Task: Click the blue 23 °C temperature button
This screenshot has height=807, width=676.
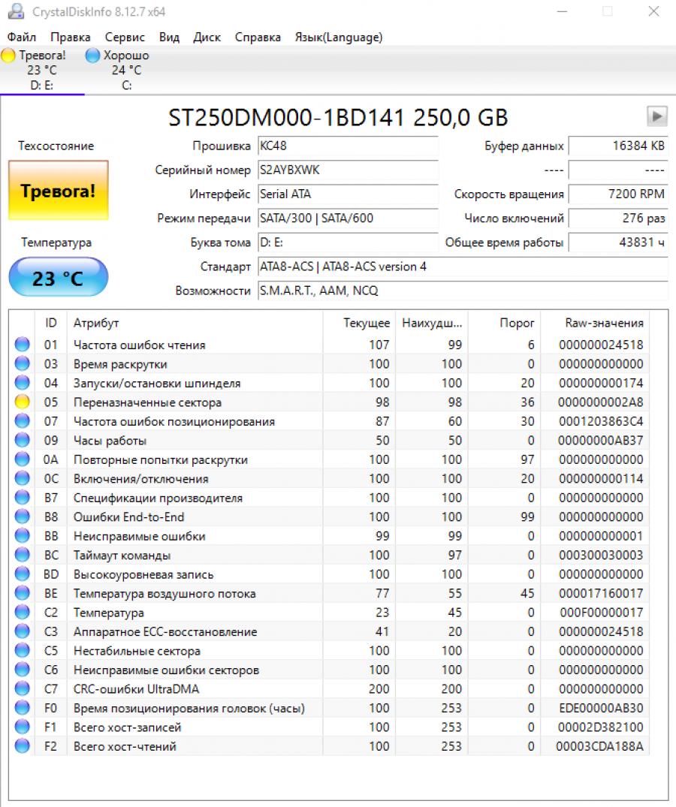Action: pyautogui.click(x=58, y=279)
